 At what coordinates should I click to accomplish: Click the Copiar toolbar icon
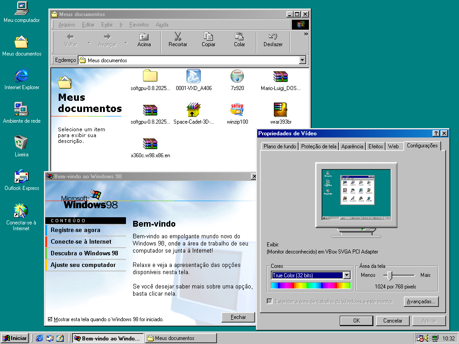click(x=208, y=37)
